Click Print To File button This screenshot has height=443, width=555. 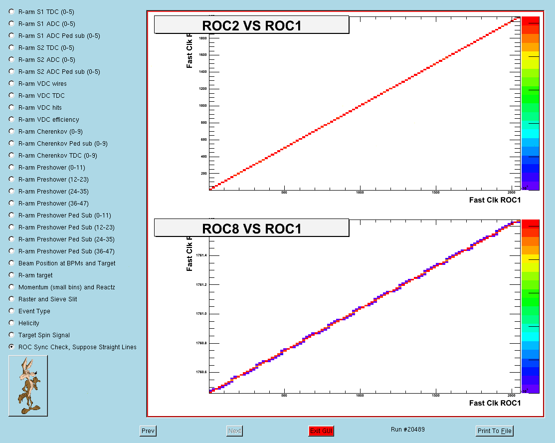tap(495, 431)
